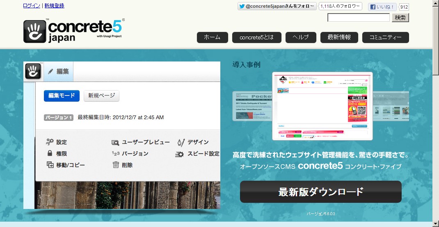439x227 pixels.
Task: Click the 最終編集日時 timestamp text
Action: 121,118
